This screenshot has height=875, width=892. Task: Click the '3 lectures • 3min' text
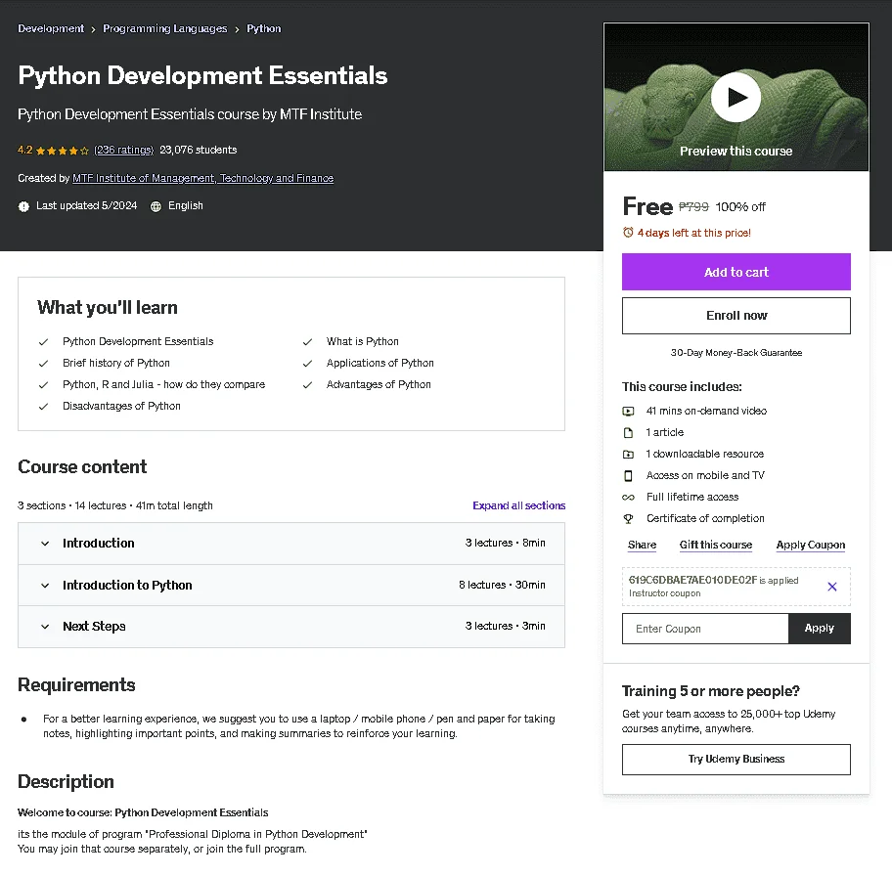505,626
